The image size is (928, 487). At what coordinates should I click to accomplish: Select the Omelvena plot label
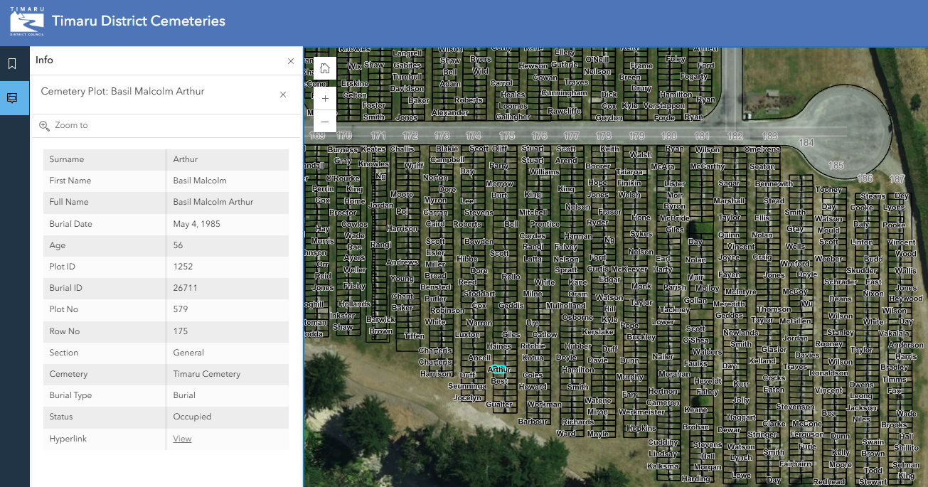coord(762,149)
